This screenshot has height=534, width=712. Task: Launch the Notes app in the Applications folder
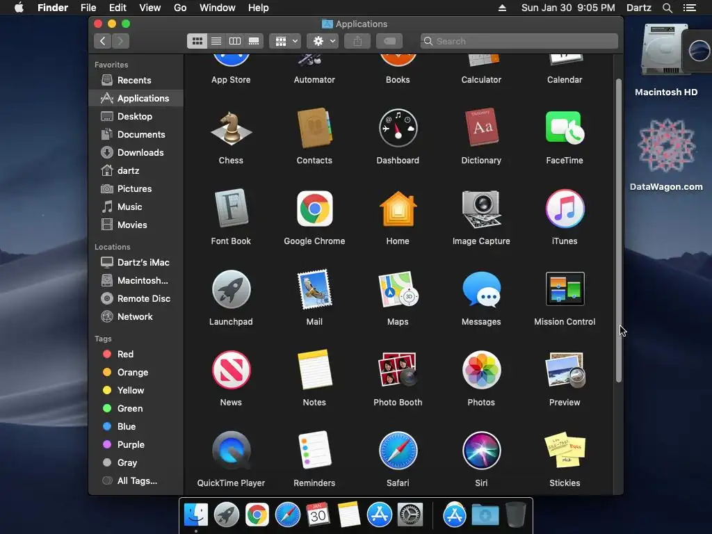(314, 370)
